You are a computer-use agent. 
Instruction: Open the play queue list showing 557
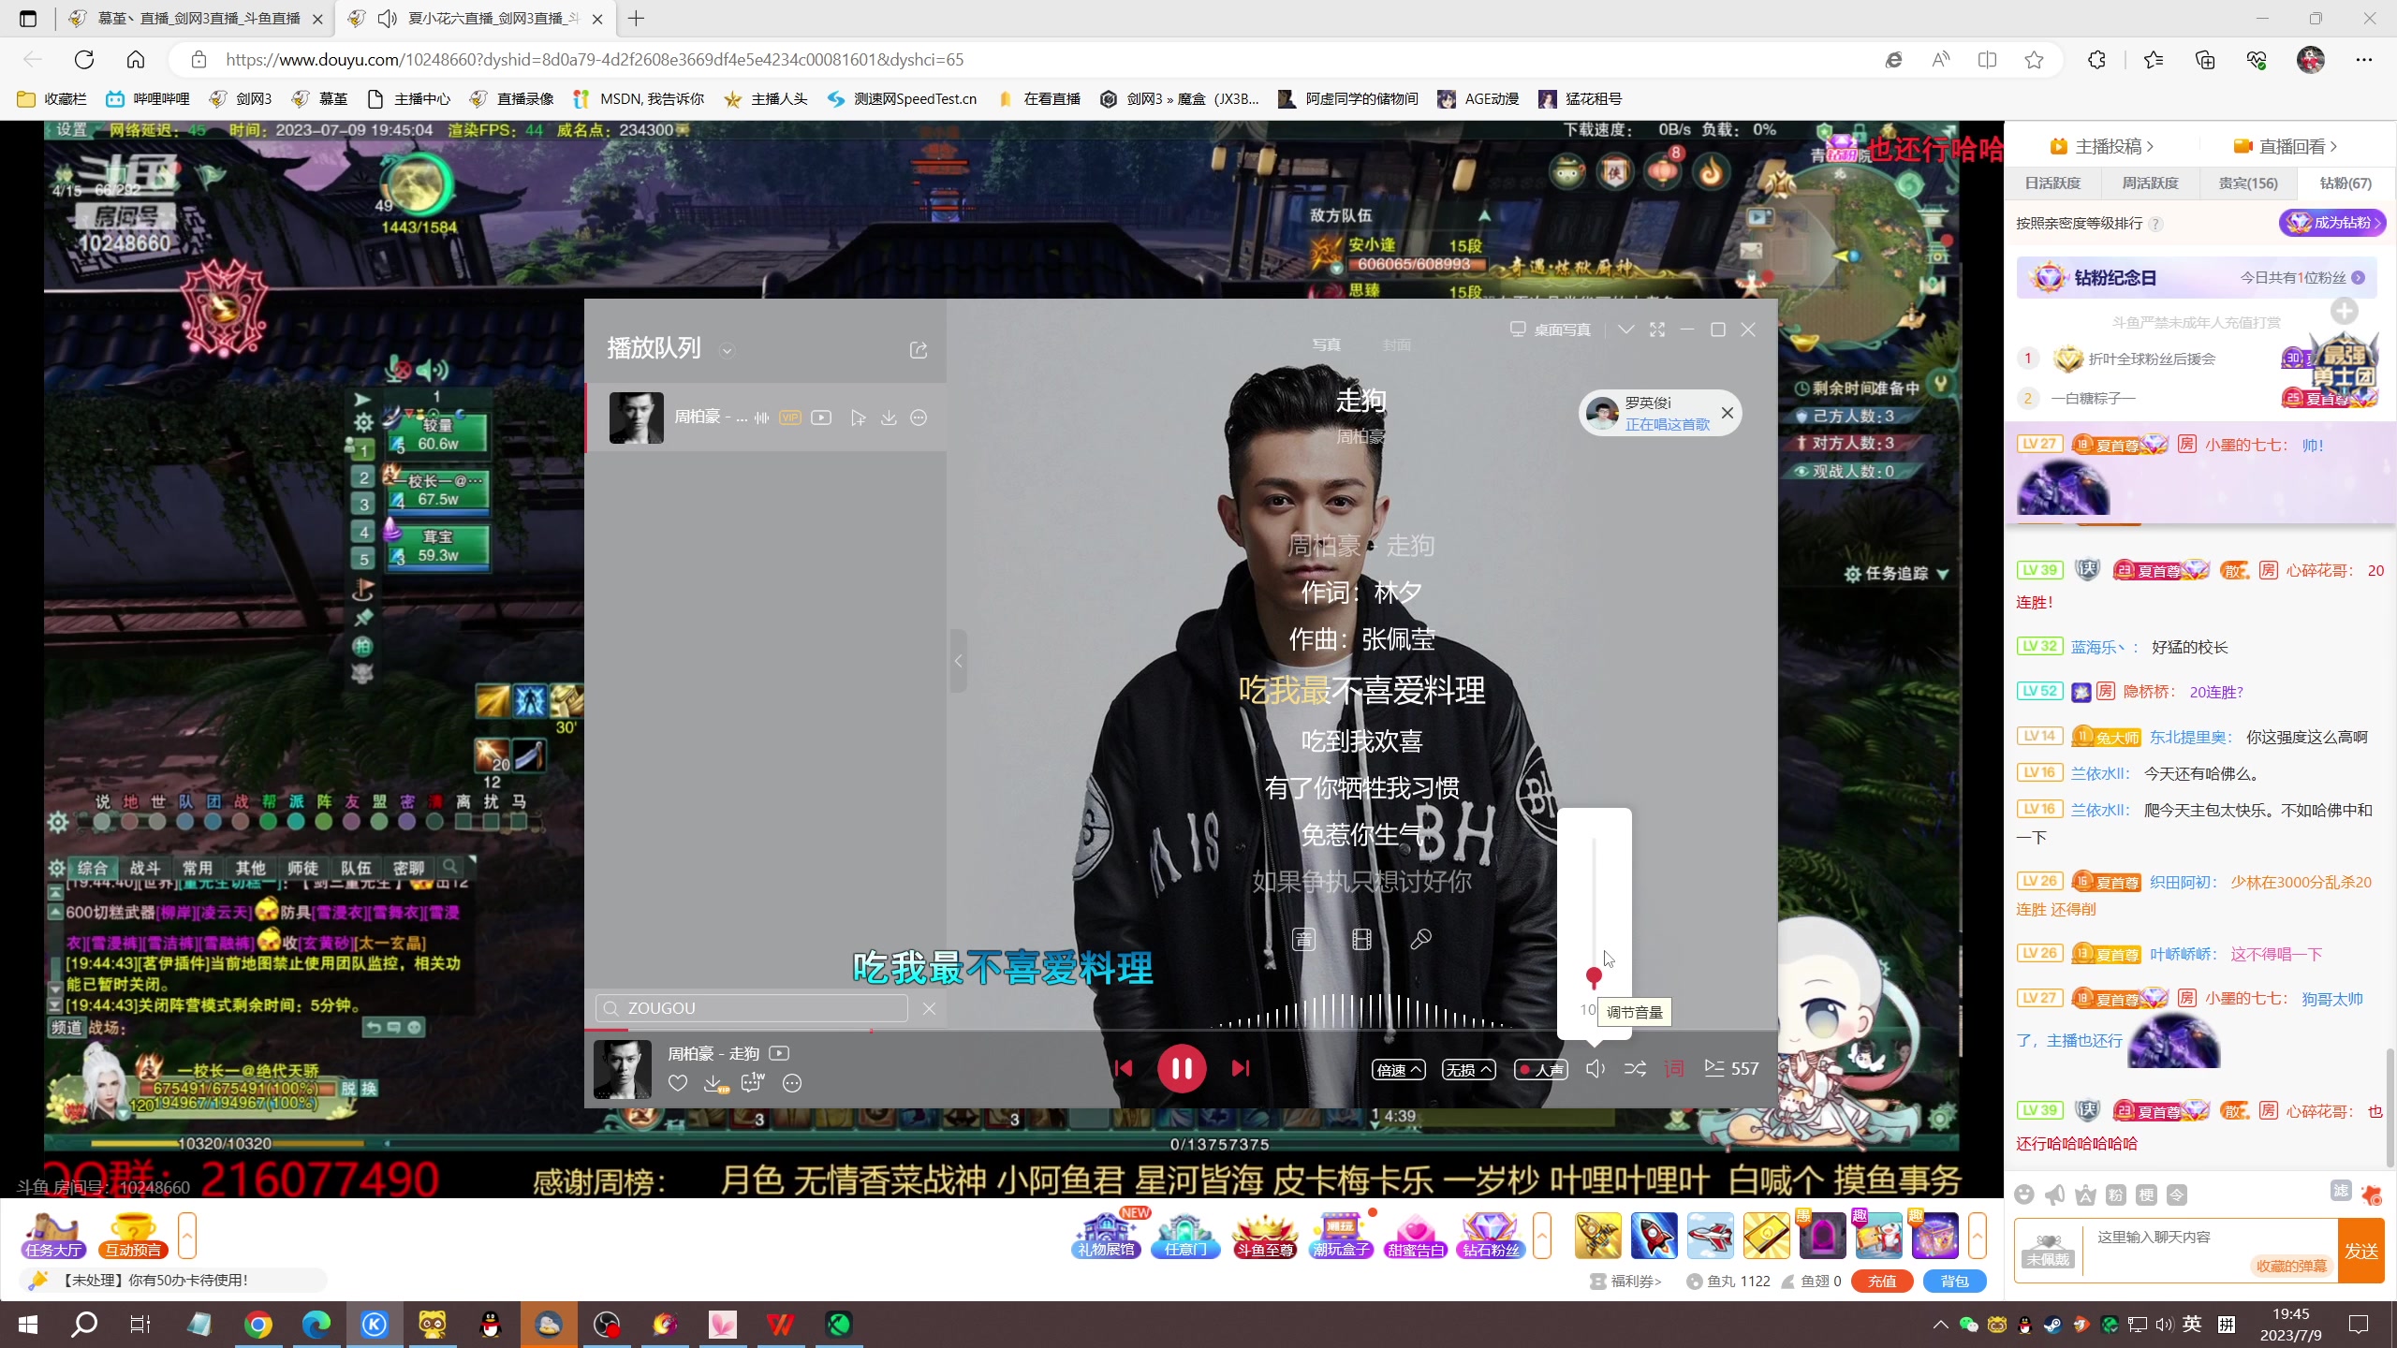click(1731, 1068)
